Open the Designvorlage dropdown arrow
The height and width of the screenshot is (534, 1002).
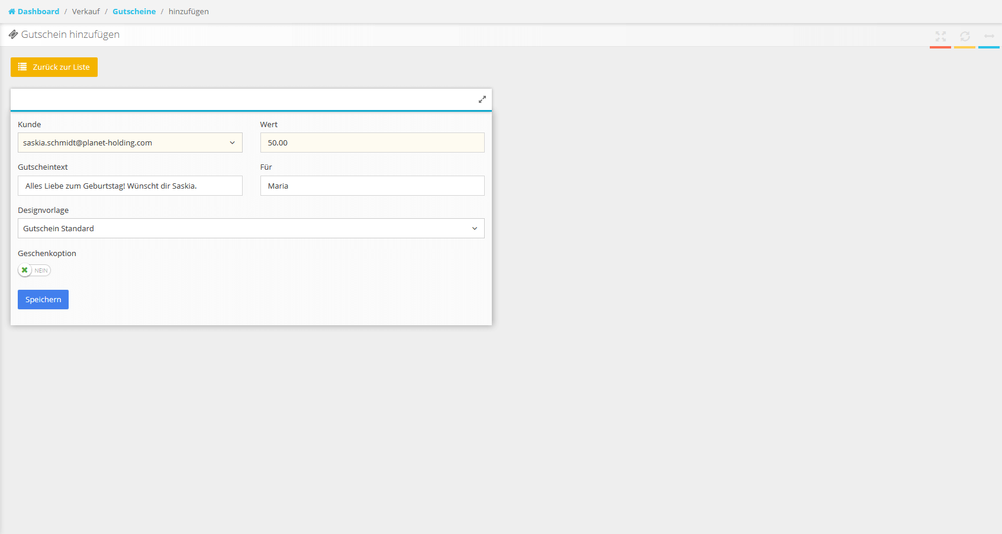[474, 228]
